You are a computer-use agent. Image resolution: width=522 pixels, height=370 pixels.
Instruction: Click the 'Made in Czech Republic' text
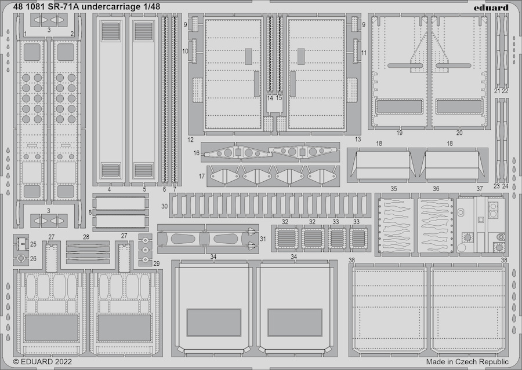(x=467, y=362)
